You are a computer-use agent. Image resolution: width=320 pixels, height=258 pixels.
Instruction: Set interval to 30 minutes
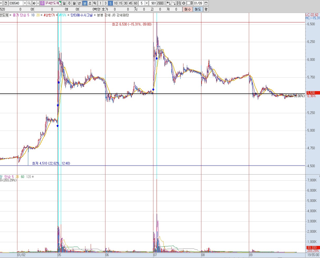click(125, 3)
